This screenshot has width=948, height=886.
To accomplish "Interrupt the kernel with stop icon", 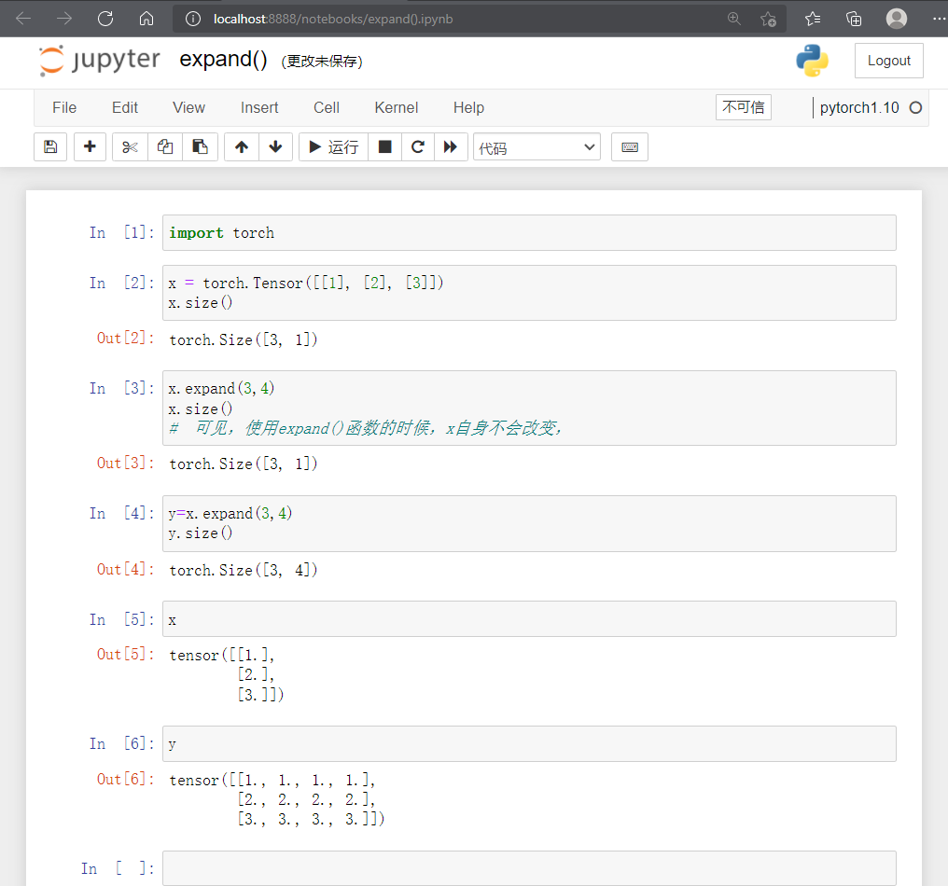I will click(x=384, y=146).
